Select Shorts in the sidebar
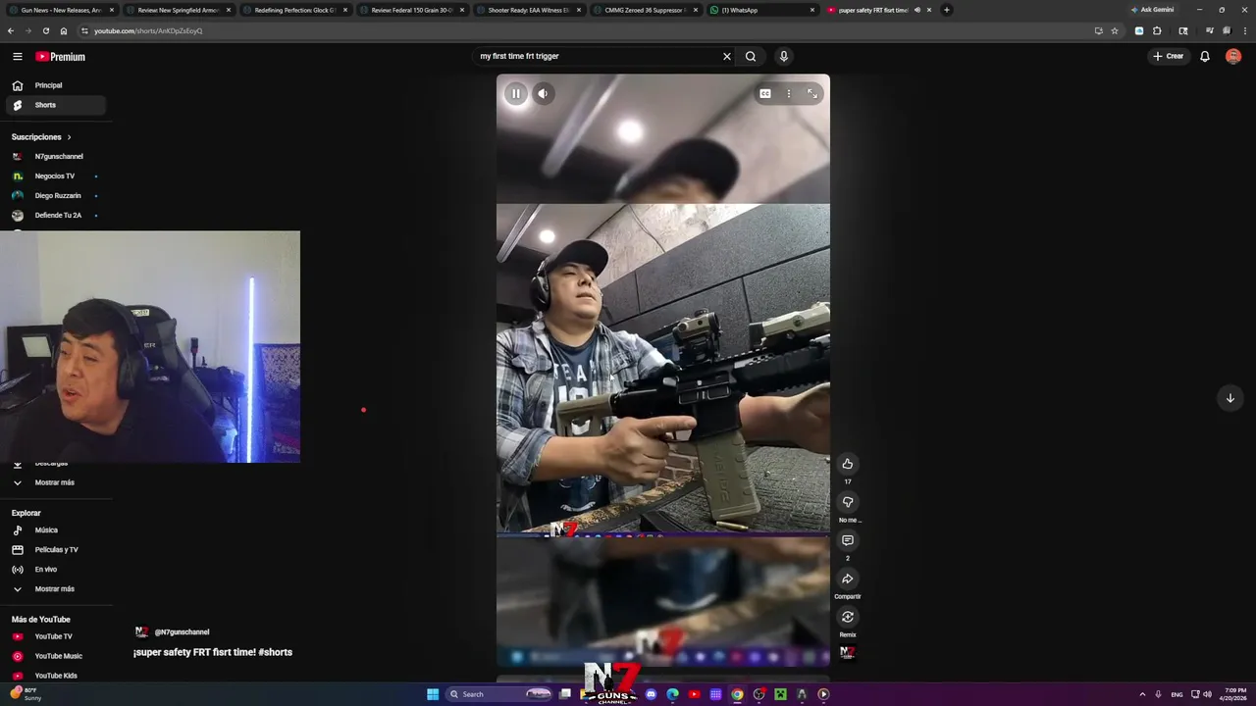 56,105
